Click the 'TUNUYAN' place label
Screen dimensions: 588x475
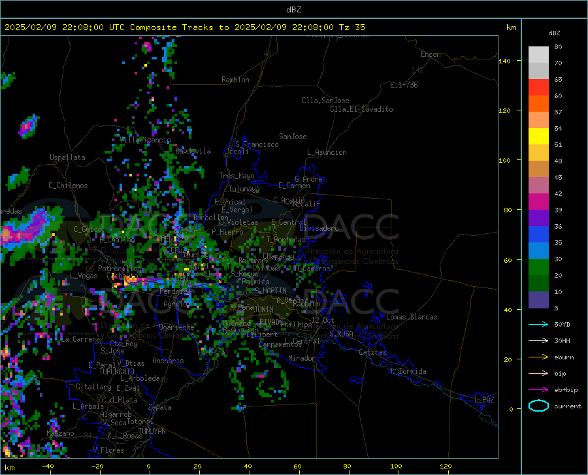(x=152, y=431)
